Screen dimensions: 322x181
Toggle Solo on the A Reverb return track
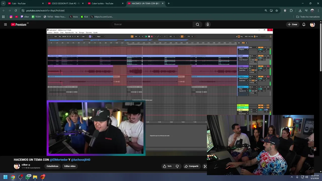[265, 105]
